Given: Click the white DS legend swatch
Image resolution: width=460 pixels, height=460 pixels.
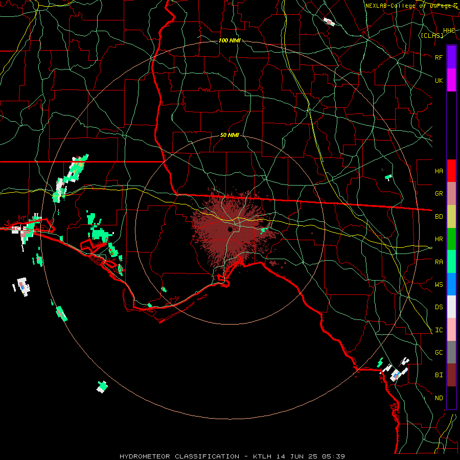Looking at the screenshot, I should coord(451,307).
